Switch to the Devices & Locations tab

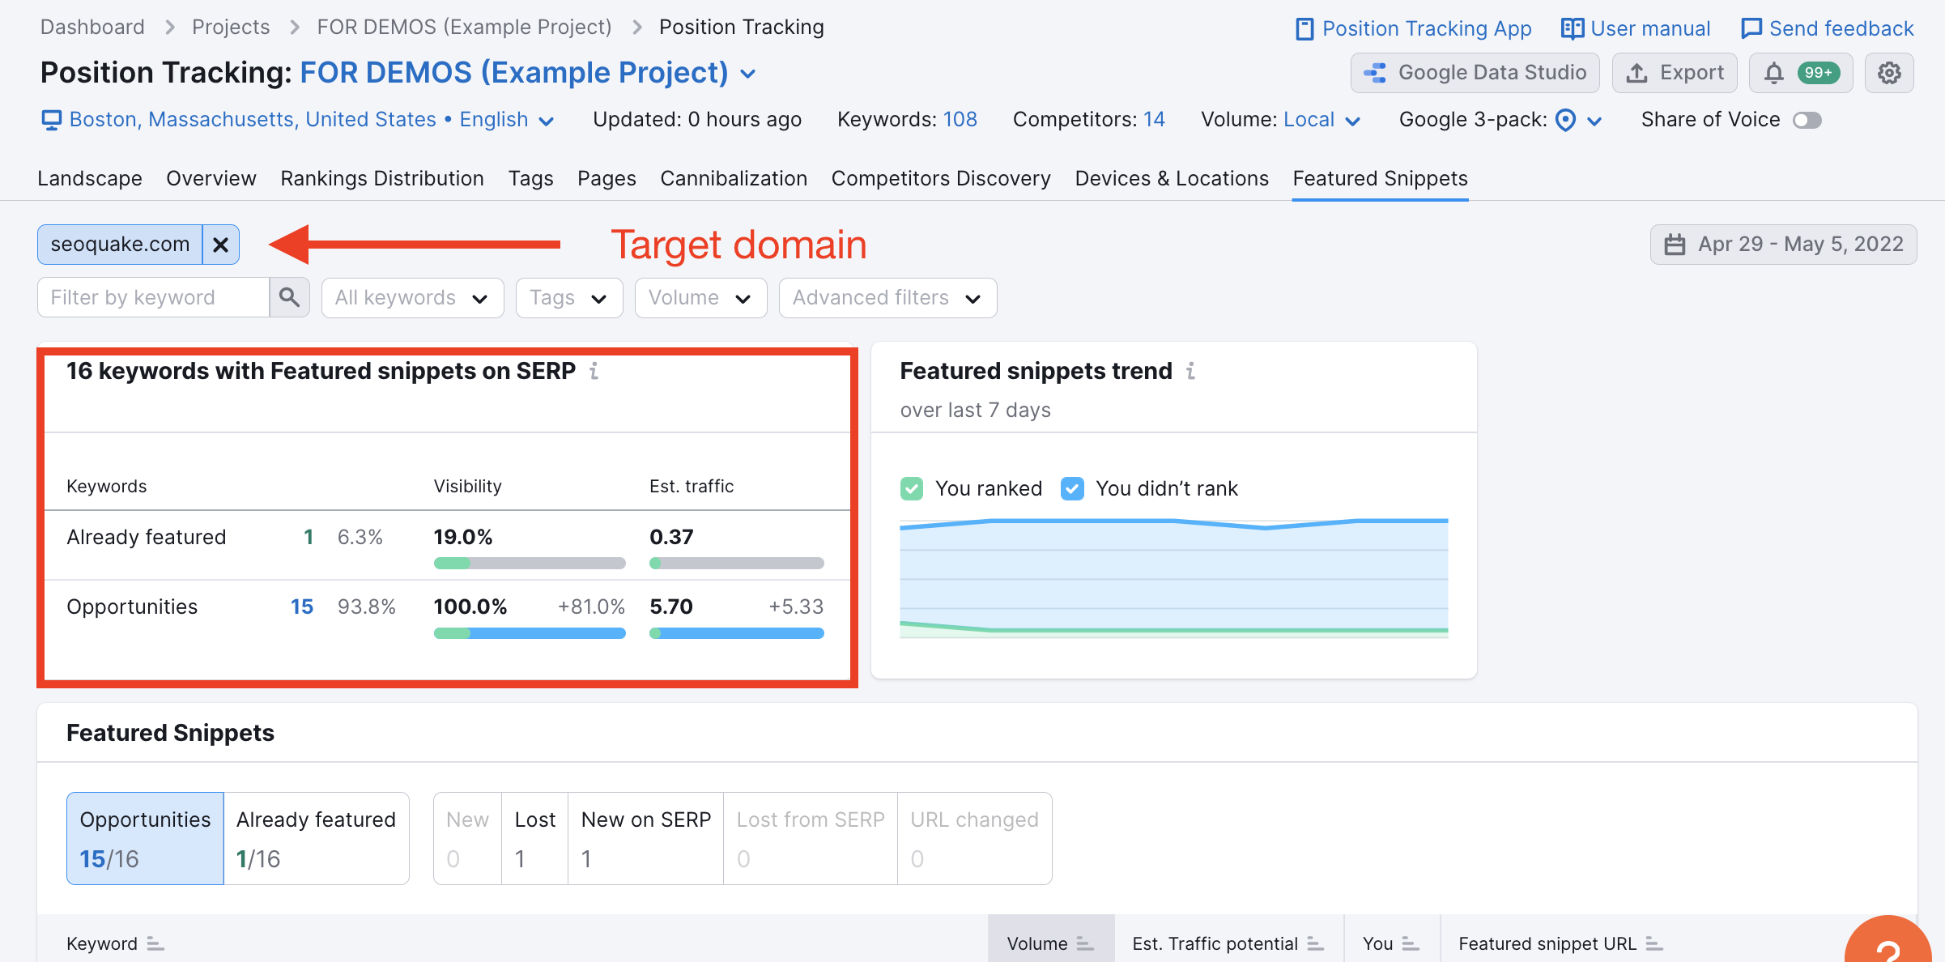[x=1172, y=178]
